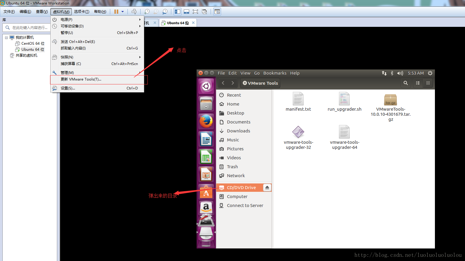The image size is (465, 261).
Task: Click the Ubuntu dash home icon in launcher
Action: [206, 87]
